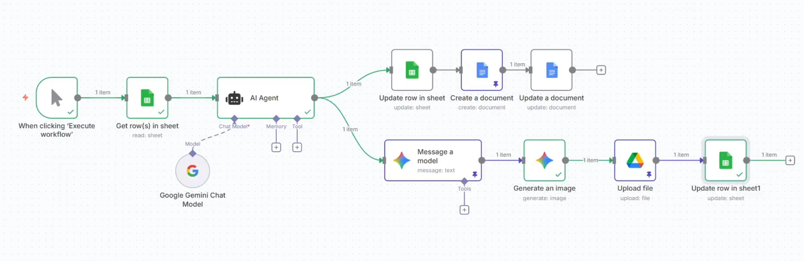Add a Memory sub-node to AI Agent
Screen dimensions: 804x261
(276, 147)
